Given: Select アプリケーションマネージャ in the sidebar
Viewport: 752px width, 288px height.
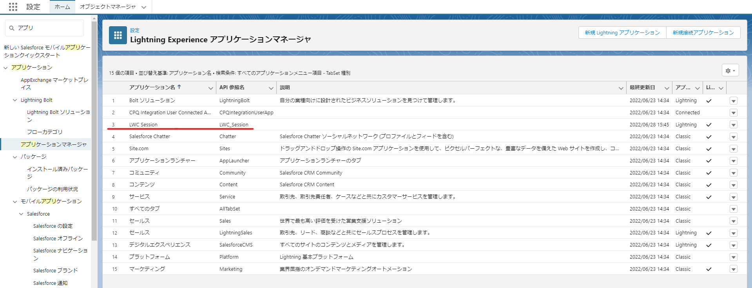Looking at the screenshot, I should click(x=54, y=144).
